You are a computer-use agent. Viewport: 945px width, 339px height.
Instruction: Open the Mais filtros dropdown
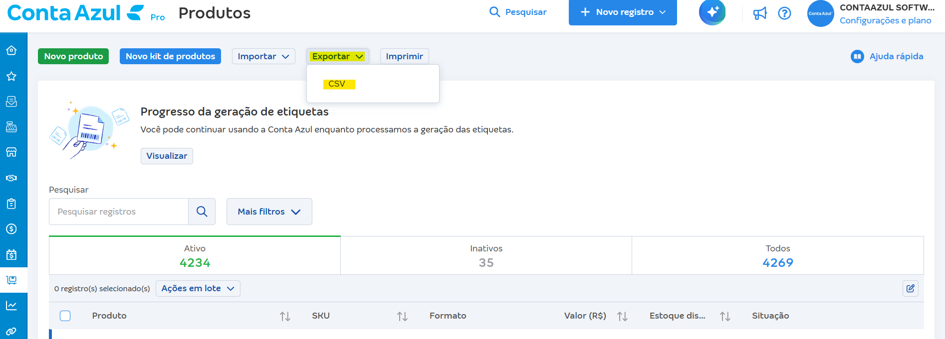[x=269, y=212]
